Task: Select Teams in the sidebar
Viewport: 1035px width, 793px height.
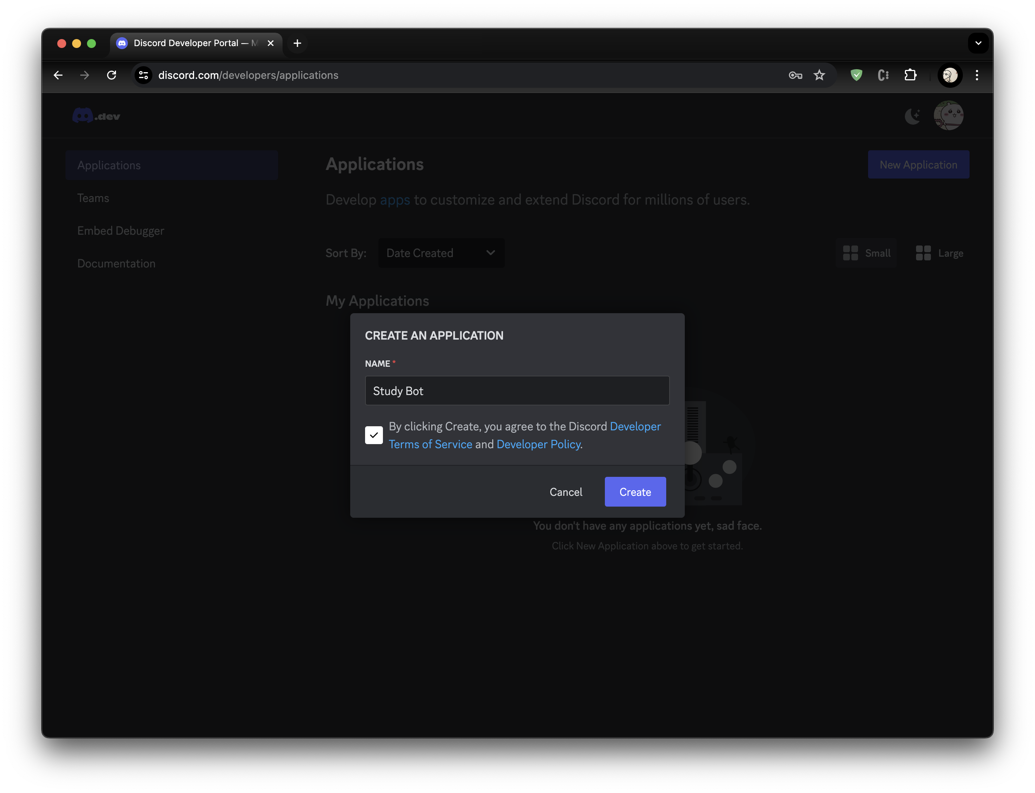Action: point(93,198)
